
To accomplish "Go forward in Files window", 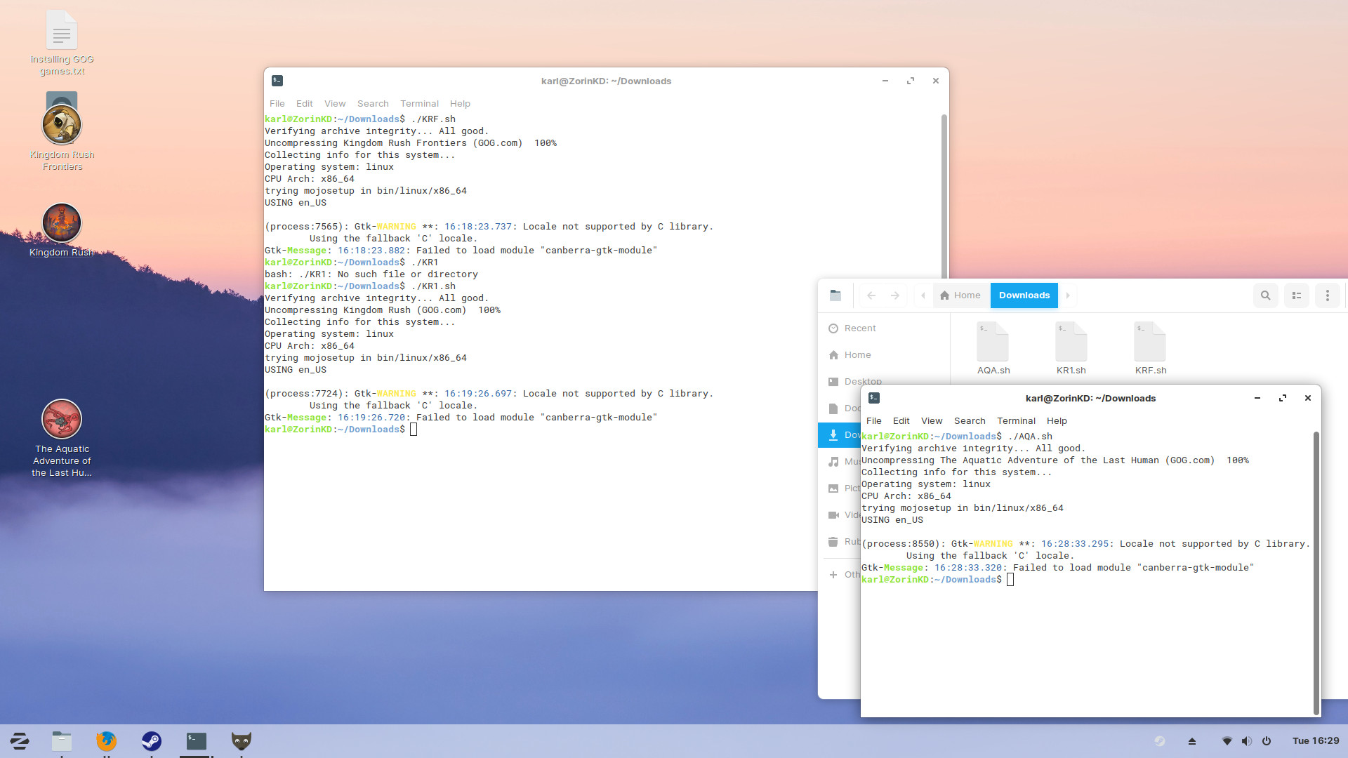I will 895,295.
